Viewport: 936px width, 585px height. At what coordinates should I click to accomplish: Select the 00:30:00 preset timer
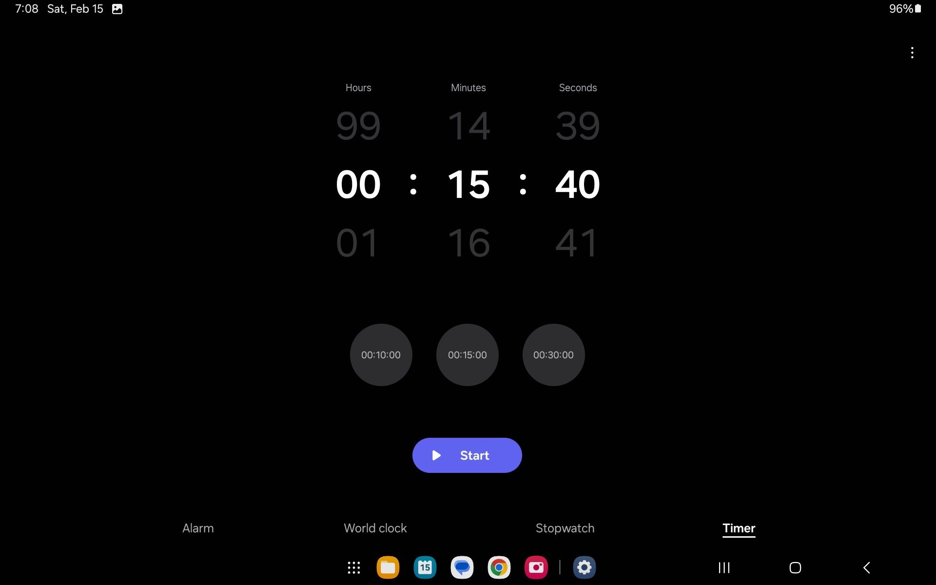click(x=553, y=354)
